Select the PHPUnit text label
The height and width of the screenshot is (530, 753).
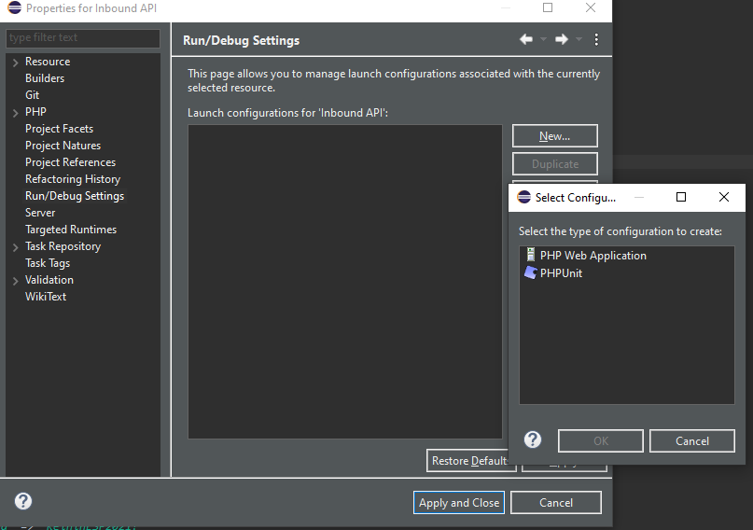561,273
